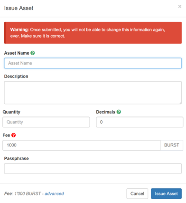Open the advanced options link

[54, 193]
